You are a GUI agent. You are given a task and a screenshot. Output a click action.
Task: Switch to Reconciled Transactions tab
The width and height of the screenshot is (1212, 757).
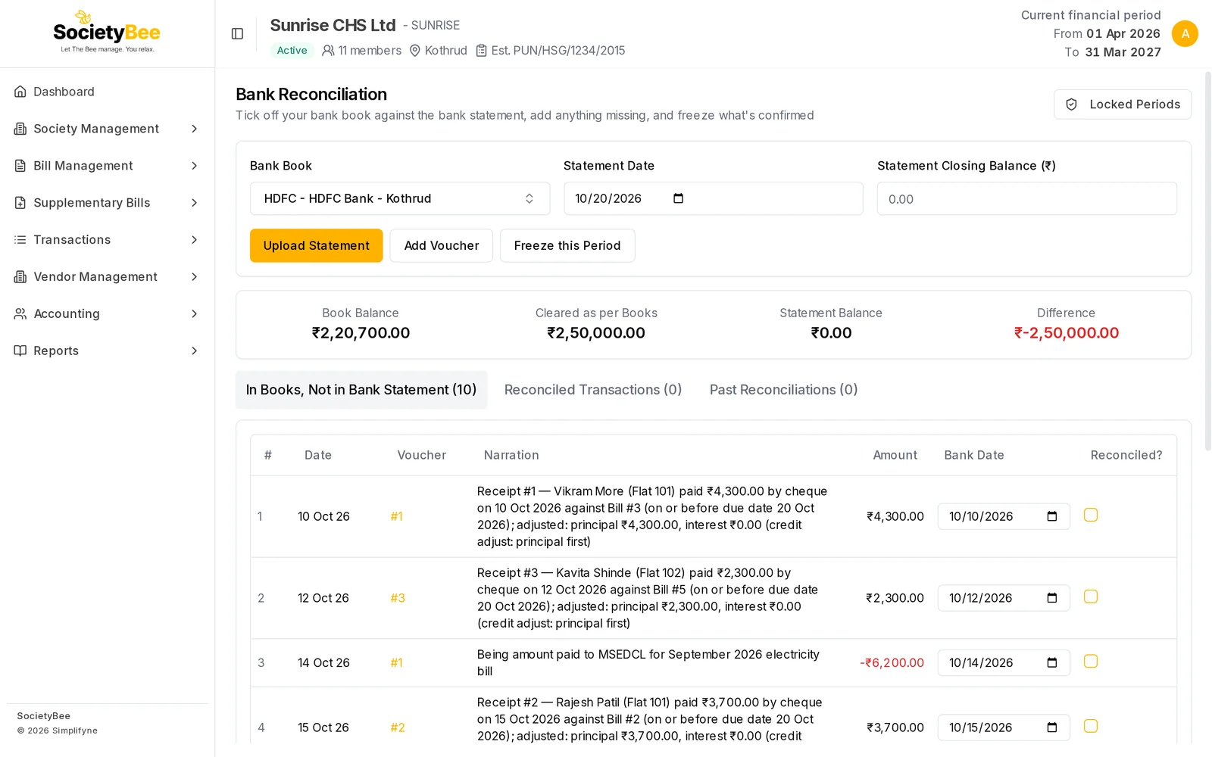point(593,390)
